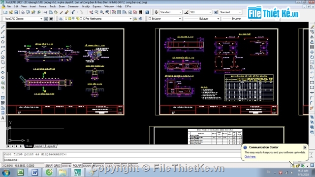Open the Layer Properties Manager icon
Viewport: 315px width, 177px height.
pos(61,19)
